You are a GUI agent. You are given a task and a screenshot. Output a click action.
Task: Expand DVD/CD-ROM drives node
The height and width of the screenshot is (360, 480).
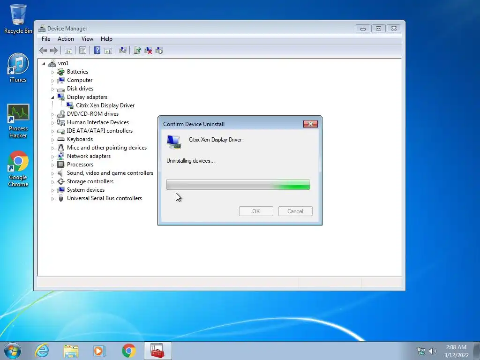[52, 114]
